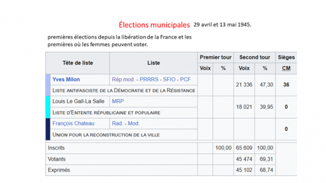Click the 21 336 votes cell

pyautogui.click(x=244, y=85)
